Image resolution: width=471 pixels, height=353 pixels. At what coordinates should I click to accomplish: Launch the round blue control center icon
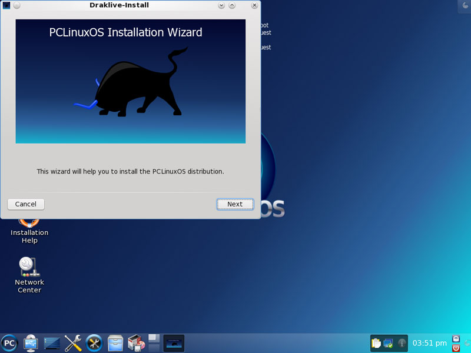(x=94, y=343)
